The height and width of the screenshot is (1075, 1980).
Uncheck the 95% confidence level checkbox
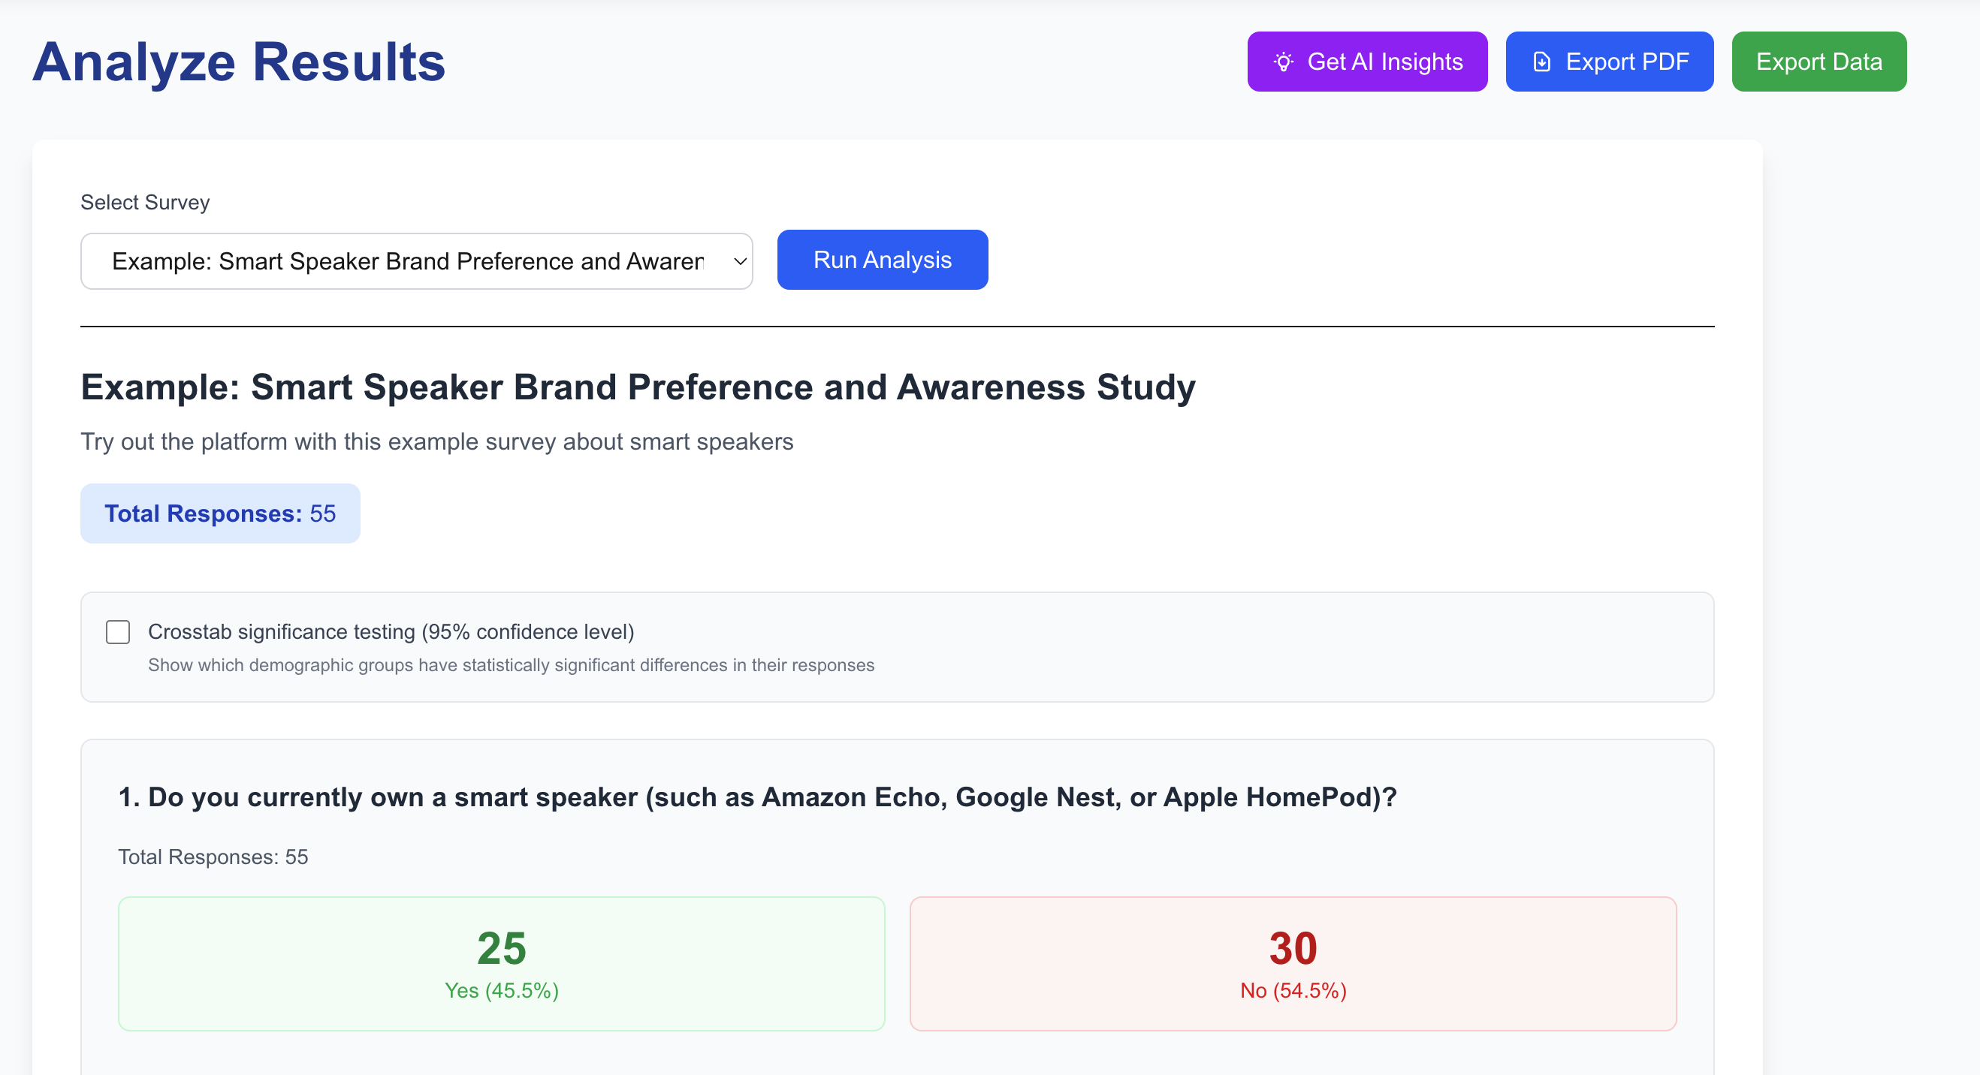coord(117,631)
